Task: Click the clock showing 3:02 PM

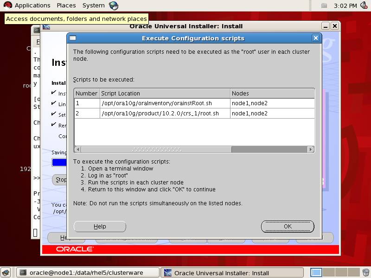Action: click(x=345, y=6)
